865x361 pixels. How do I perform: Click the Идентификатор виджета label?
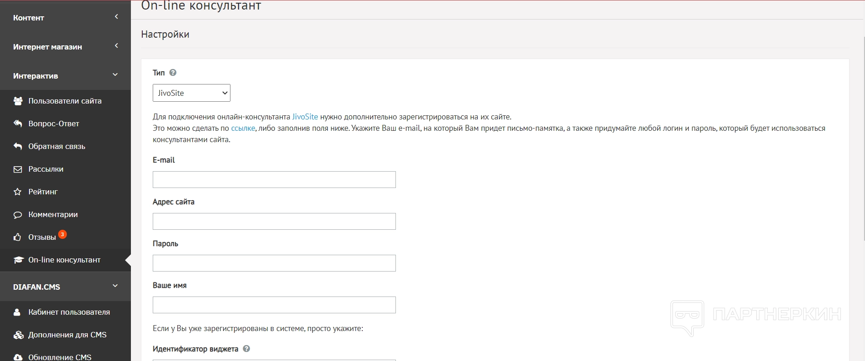pos(195,349)
